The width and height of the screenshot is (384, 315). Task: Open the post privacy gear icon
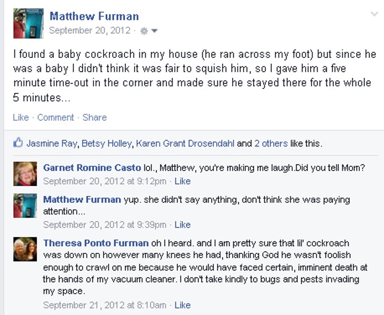(144, 31)
